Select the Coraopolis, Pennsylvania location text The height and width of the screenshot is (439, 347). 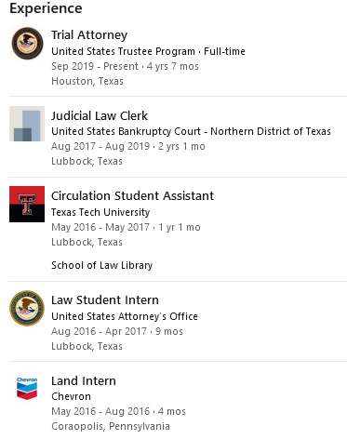[x=111, y=426]
